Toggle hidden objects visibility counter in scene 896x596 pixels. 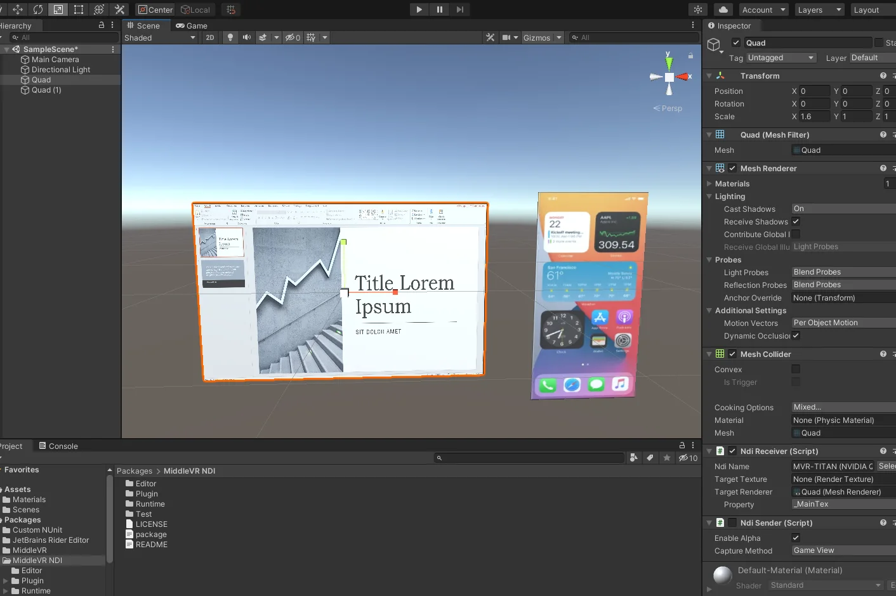click(293, 37)
